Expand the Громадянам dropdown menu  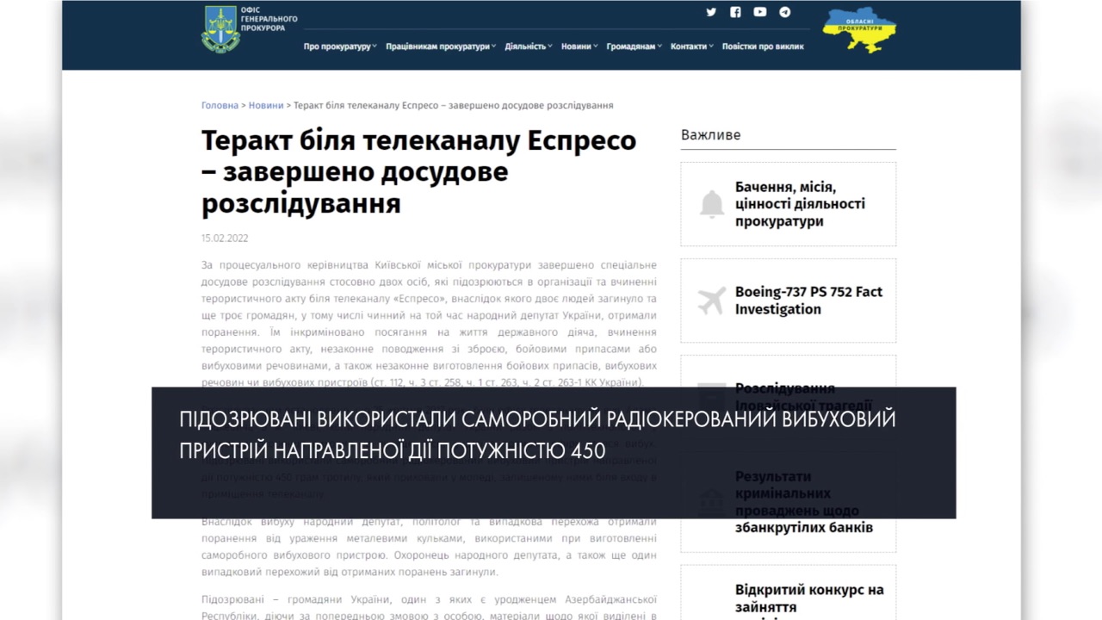point(635,46)
